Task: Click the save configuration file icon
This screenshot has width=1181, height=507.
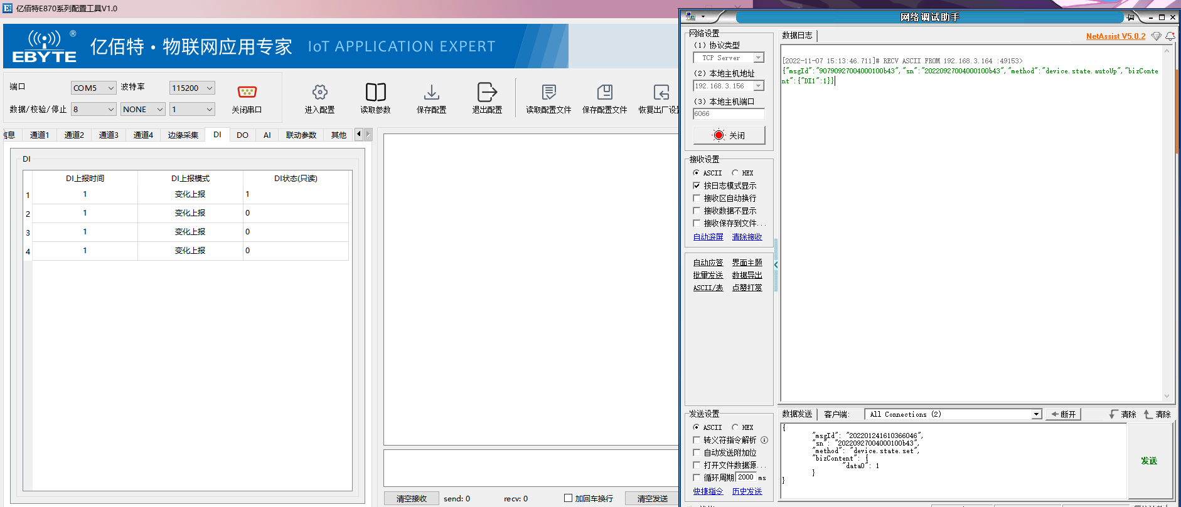Action: coord(604,92)
